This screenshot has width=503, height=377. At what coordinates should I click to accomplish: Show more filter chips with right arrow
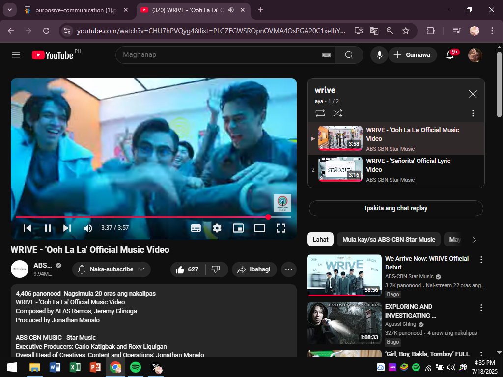(x=474, y=240)
